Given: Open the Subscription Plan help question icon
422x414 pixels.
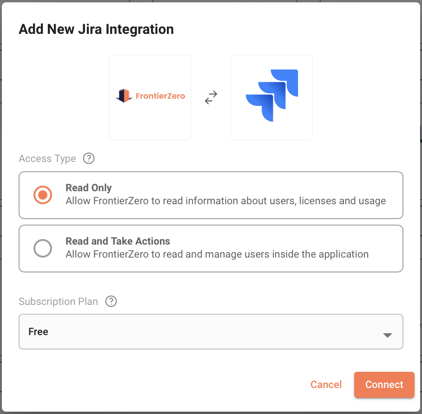Looking at the screenshot, I should click(x=111, y=302).
